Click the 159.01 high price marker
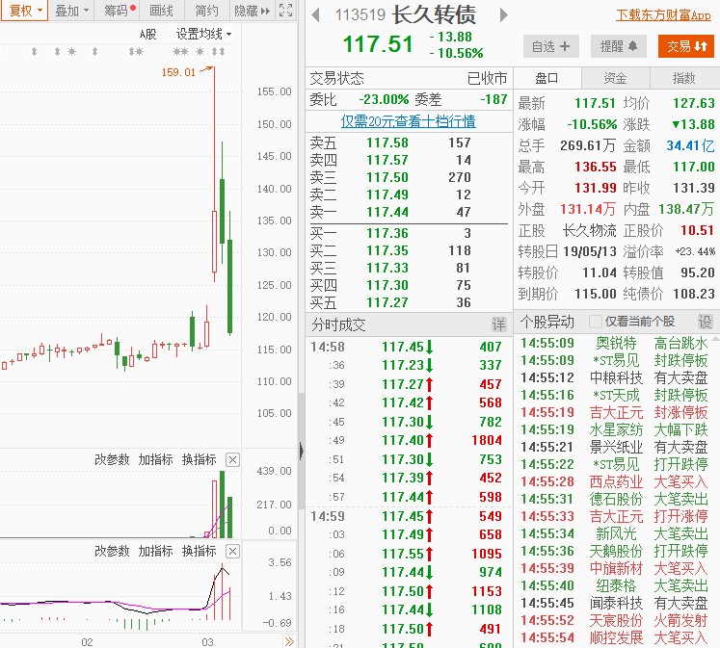This screenshot has height=648, width=720. (x=178, y=72)
